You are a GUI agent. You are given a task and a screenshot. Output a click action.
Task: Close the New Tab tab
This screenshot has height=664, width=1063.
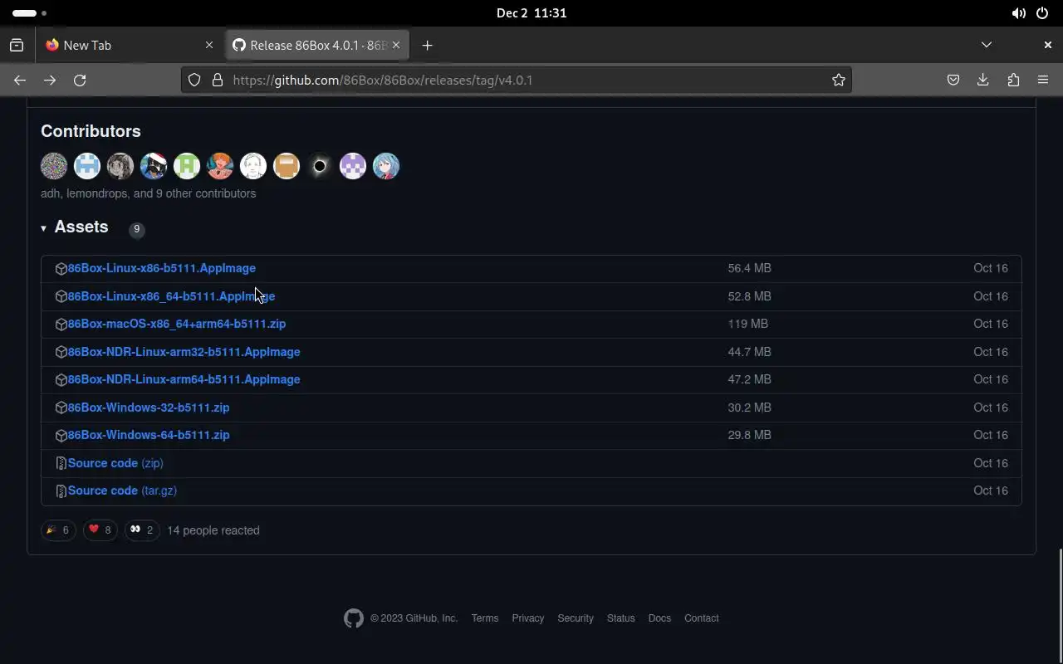[209, 45]
